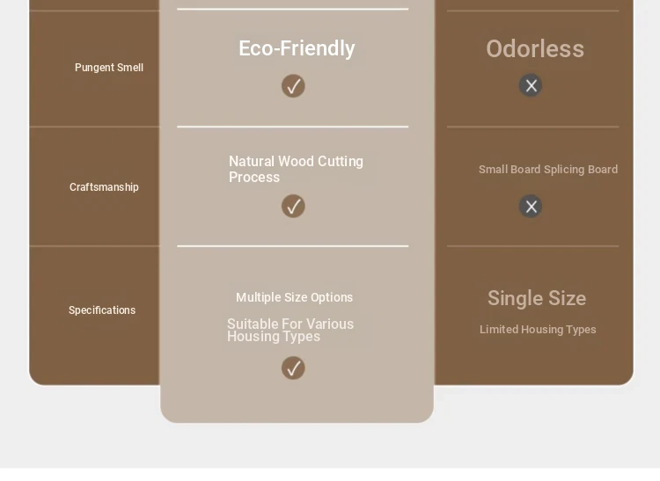Click the Specifications row label
Screen dimensions: 660x481
(102, 310)
